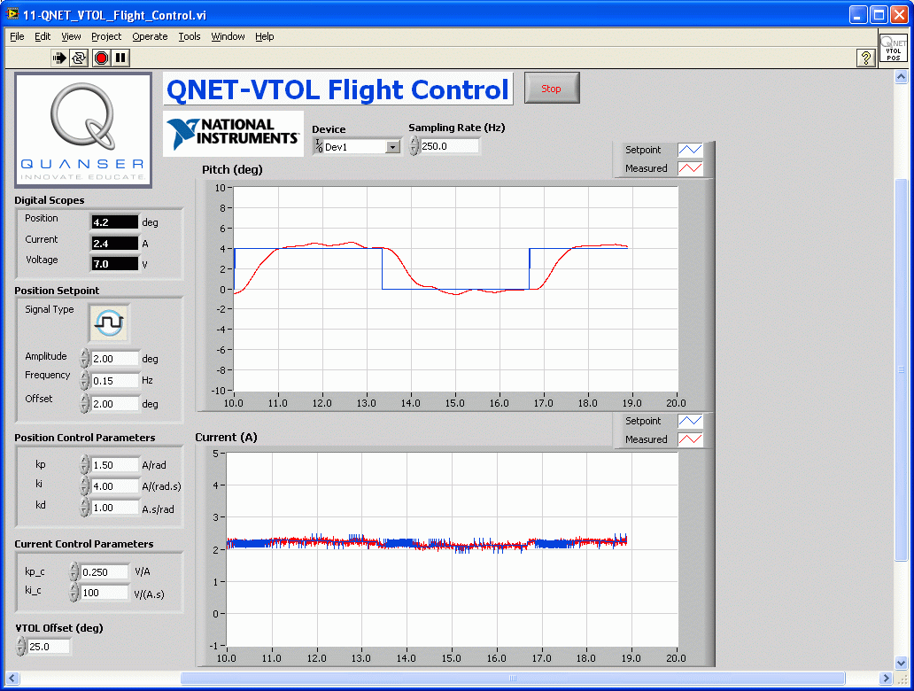Click the Offset 2.00 deg field
The width and height of the screenshot is (914, 691).
coord(115,403)
